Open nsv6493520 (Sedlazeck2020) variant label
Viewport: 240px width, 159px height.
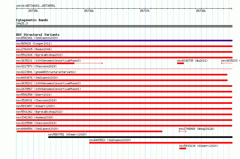pos(110,140)
